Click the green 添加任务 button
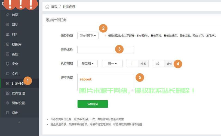The image size is (221, 136). (93, 104)
